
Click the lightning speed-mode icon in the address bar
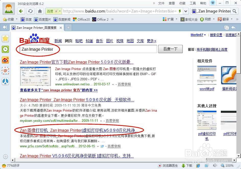pyautogui.click(x=180, y=11)
